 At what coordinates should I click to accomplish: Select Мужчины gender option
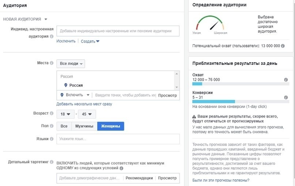coord(84,126)
